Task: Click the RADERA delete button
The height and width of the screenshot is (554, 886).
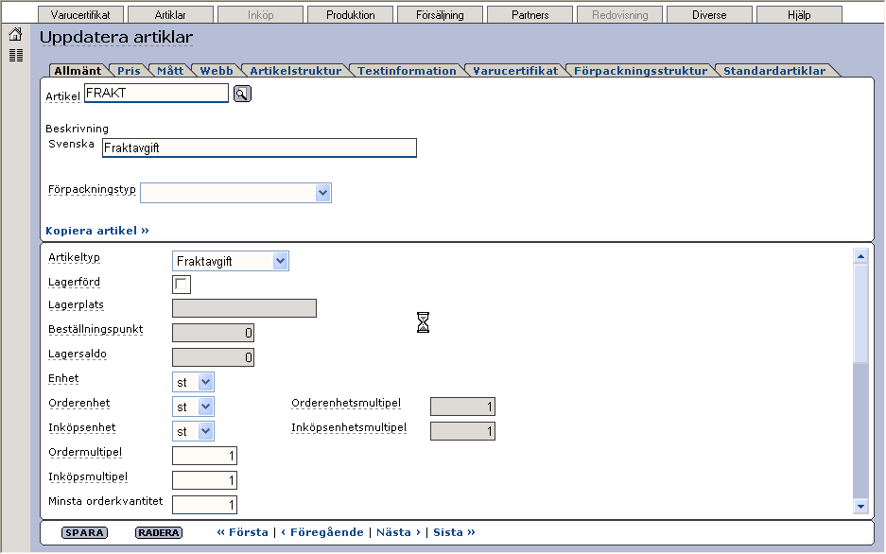Action: pos(159,532)
